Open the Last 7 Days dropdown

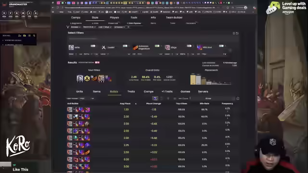coord(104,27)
